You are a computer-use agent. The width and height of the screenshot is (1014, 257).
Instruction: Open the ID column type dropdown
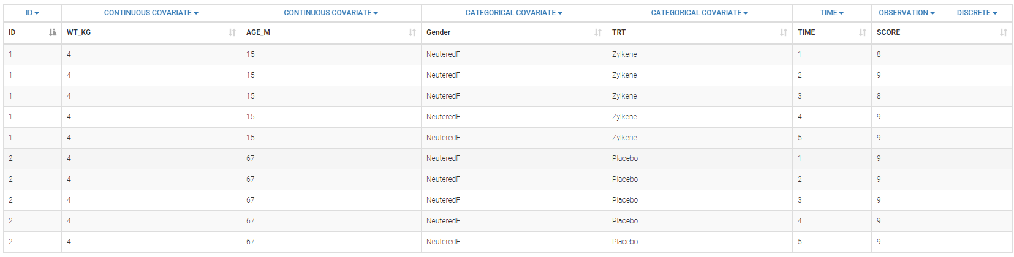[32, 13]
